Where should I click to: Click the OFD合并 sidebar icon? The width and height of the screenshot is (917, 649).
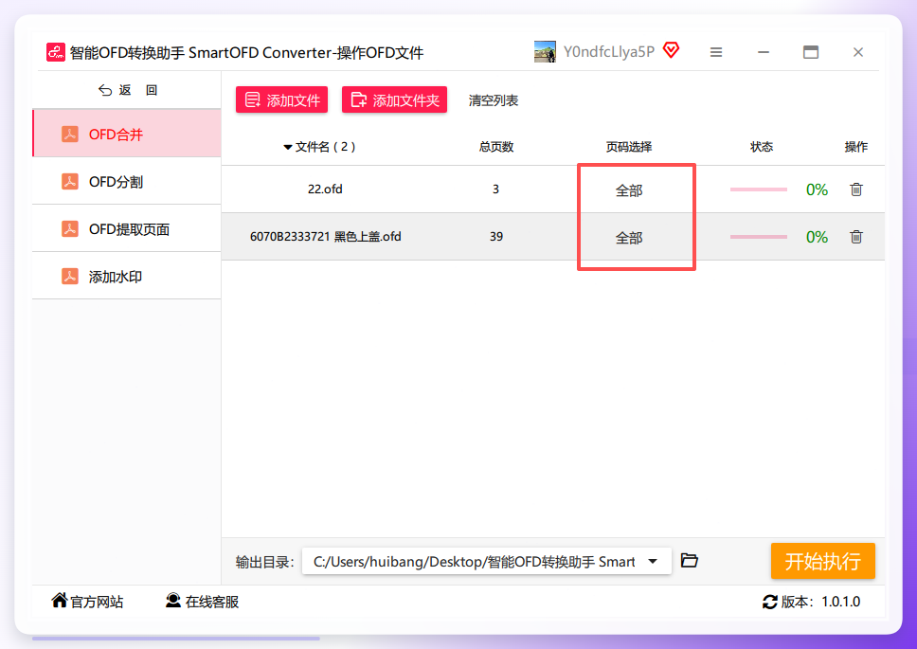[70, 134]
